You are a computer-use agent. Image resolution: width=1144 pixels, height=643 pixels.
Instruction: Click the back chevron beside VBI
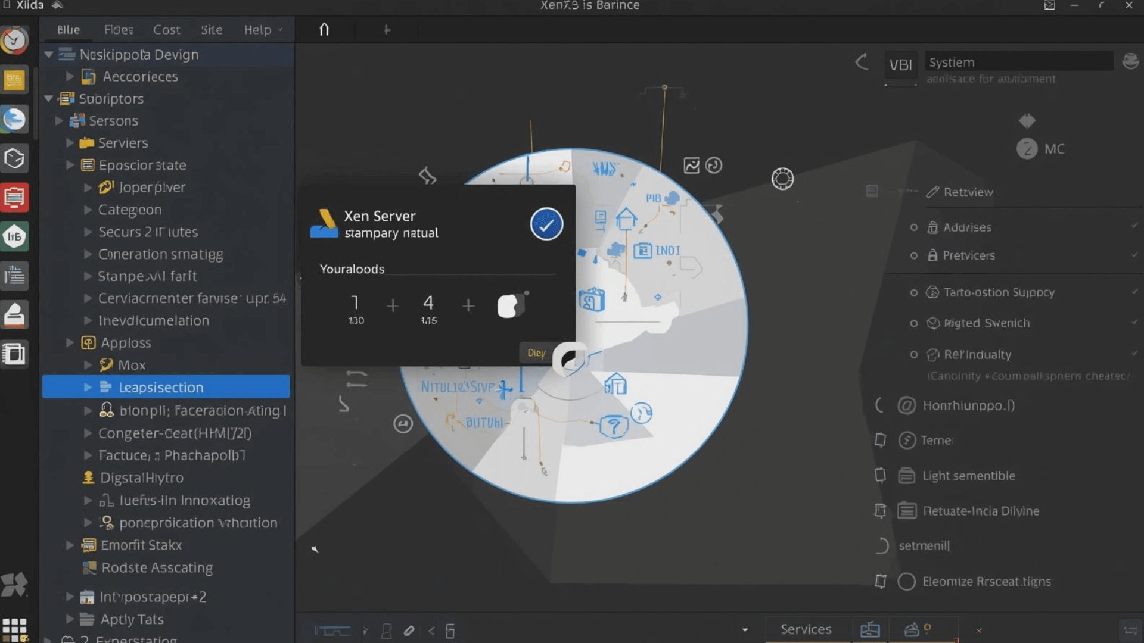point(862,63)
